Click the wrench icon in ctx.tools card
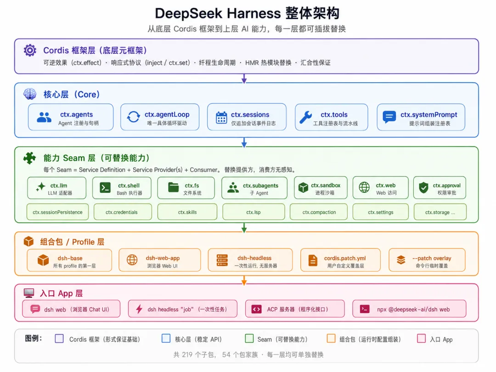The width and height of the screenshot is (496, 372). coord(305,117)
